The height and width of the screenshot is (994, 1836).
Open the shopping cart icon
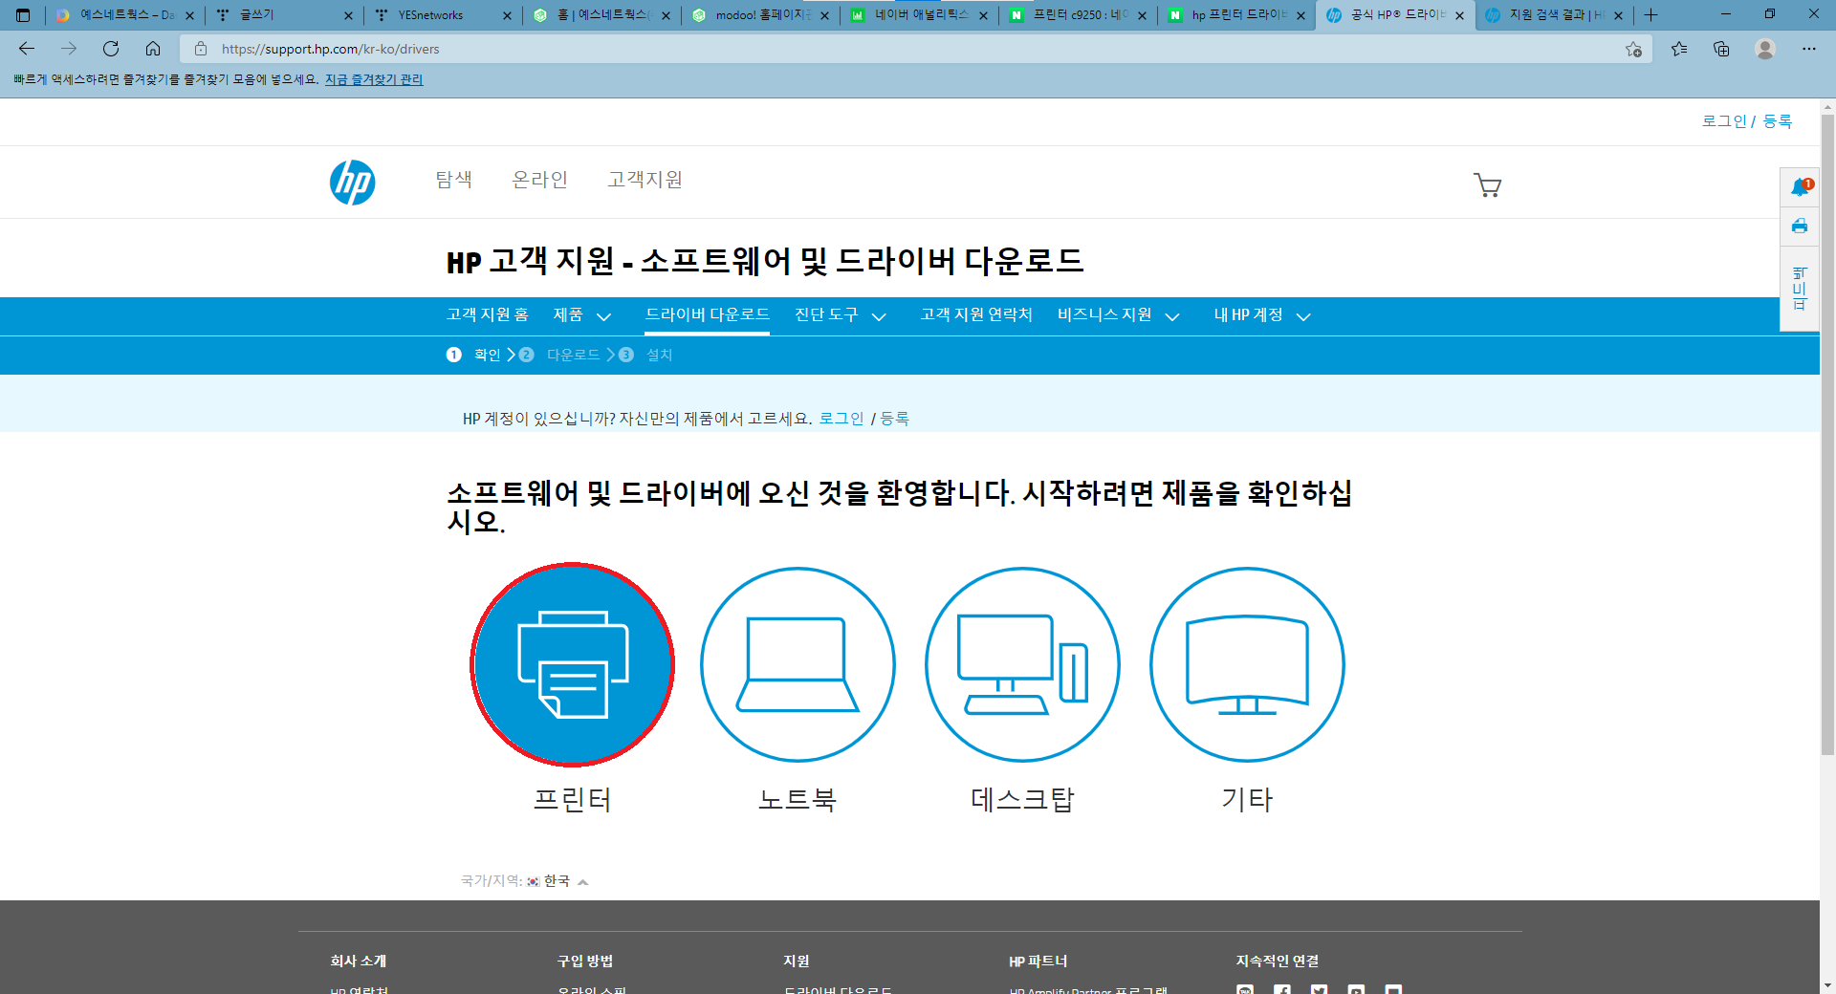pyautogui.click(x=1487, y=184)
